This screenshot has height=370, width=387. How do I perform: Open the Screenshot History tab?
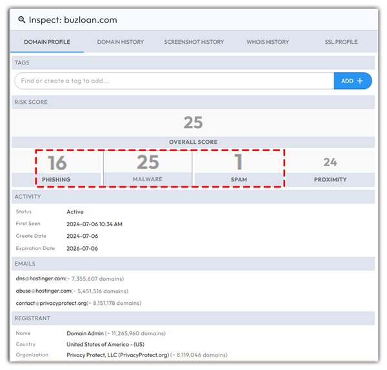click(194, 42)
